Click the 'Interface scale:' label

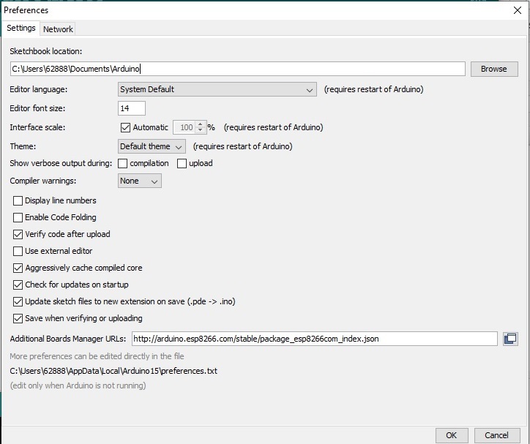coord(37,127)
